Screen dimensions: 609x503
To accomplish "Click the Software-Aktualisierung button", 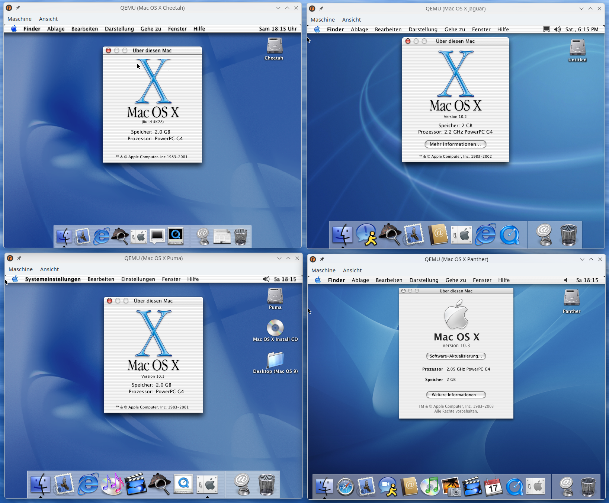I will click(x=456, y=356).
